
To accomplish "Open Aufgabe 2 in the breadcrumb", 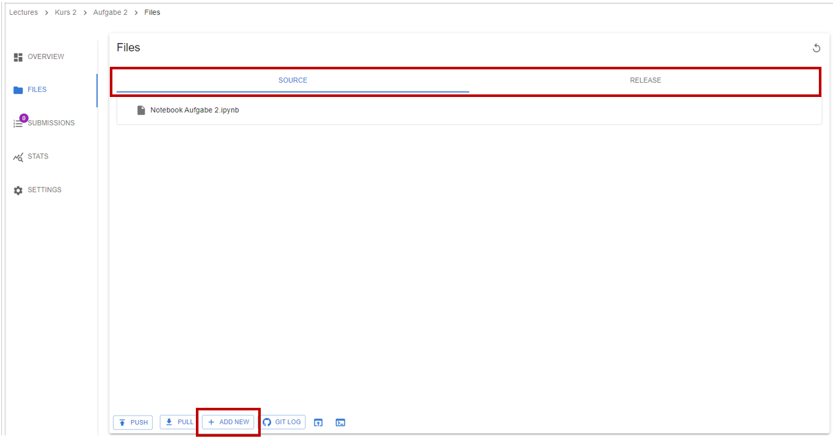I will pos(110,13).
